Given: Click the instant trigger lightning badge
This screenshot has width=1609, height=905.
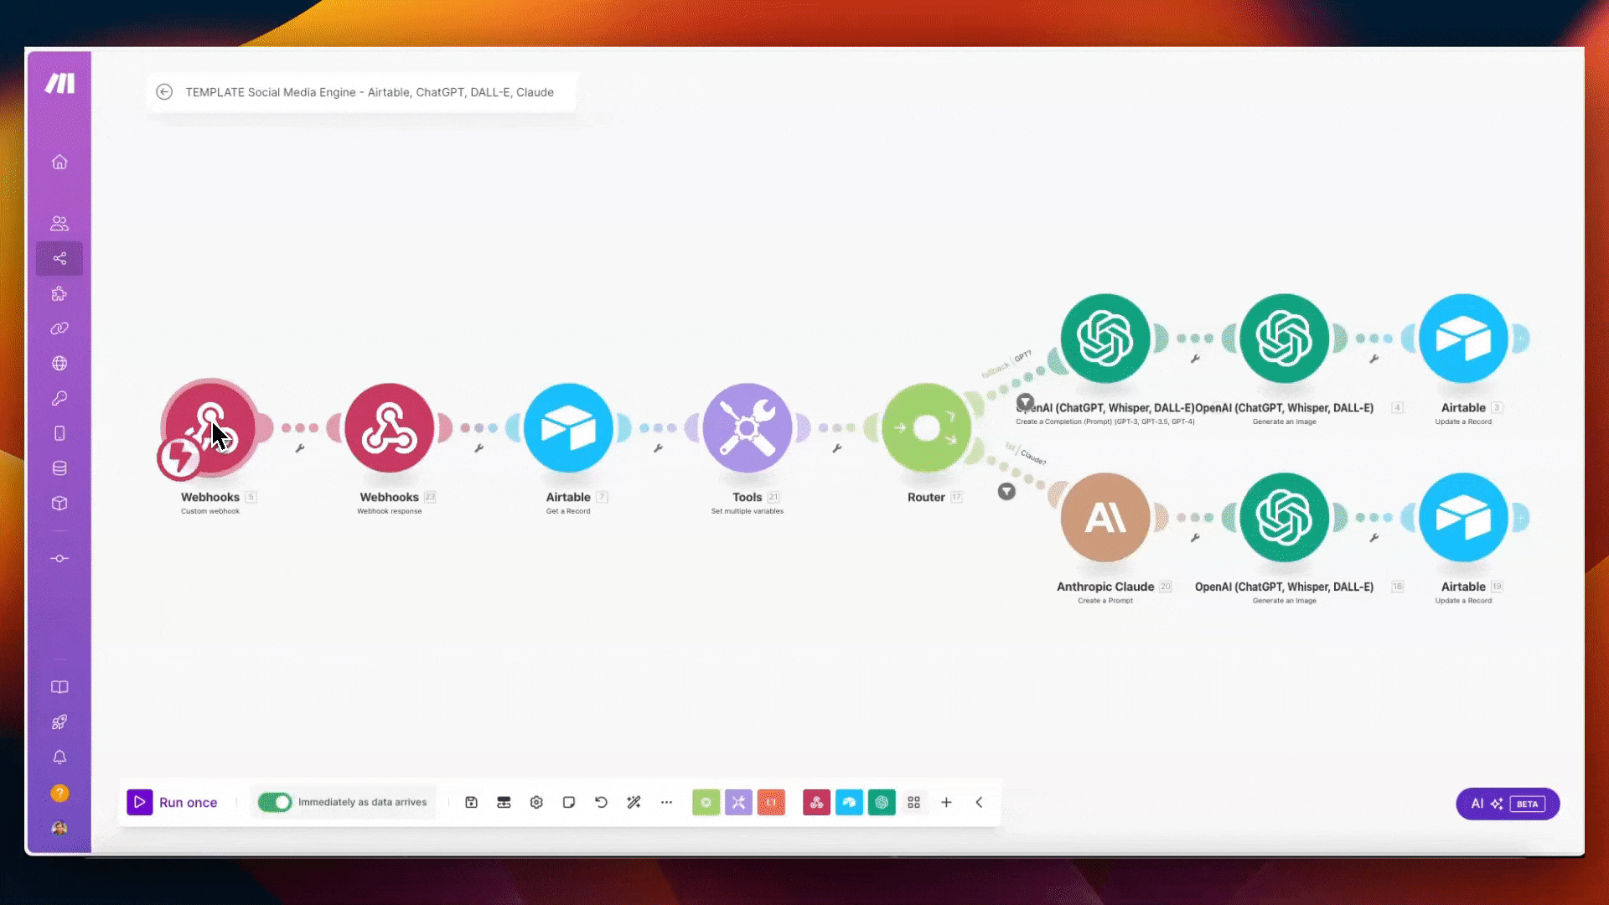Looking at the screenshot, I should 178,458.
